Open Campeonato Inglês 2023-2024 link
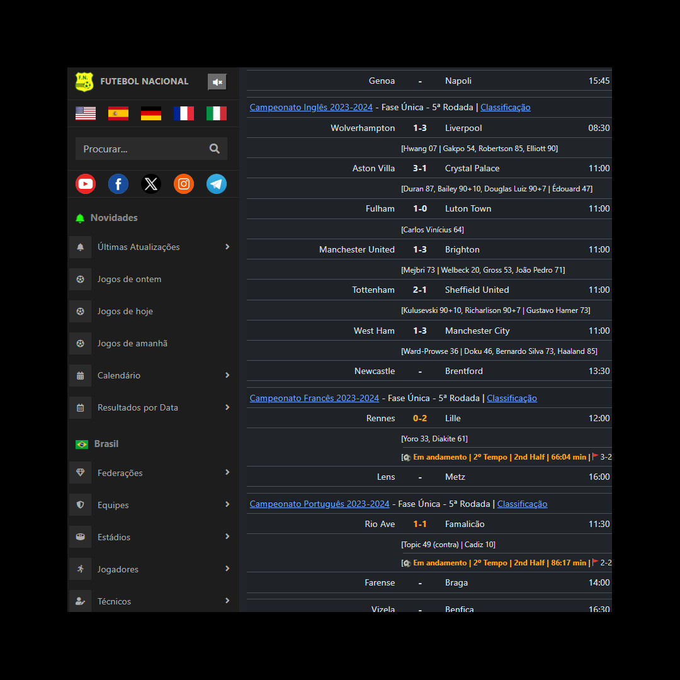The image size is (680, 680). tap(311, 107)
